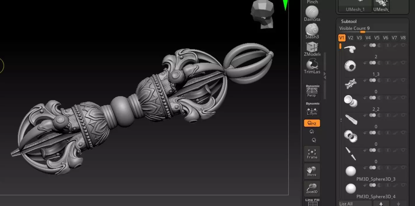Screen dimensions: 415x206
Task: Switch to visibility set V7
Action: pos(394,38)
